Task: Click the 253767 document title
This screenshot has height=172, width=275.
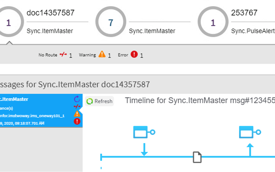Action: click(x=244, y=13)
